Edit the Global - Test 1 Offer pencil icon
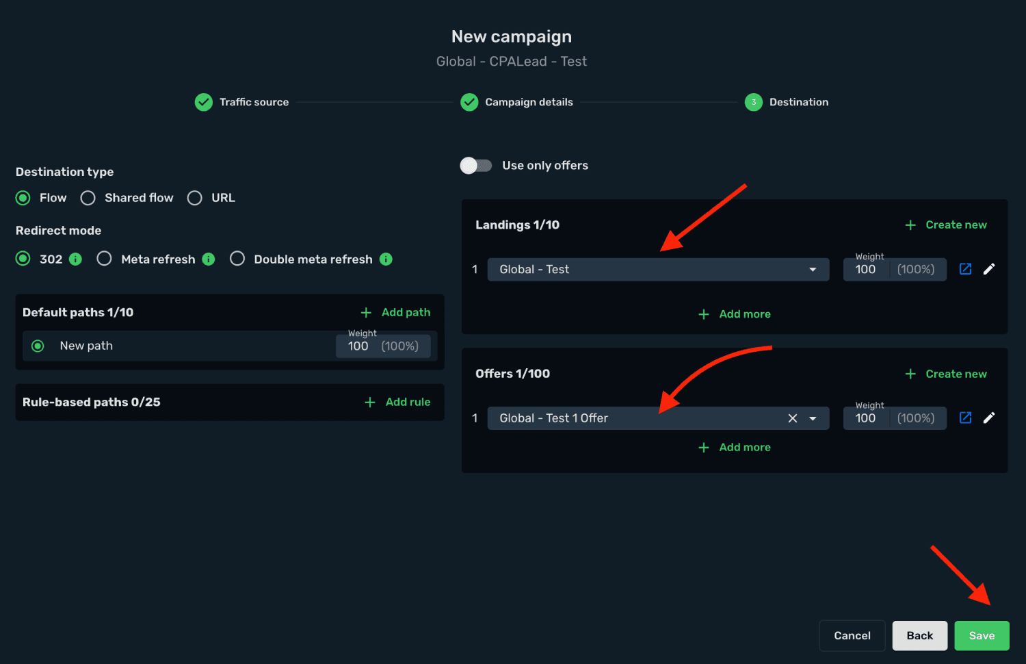1026x664 pixels. pyautogui.click(x=989, y=418)
